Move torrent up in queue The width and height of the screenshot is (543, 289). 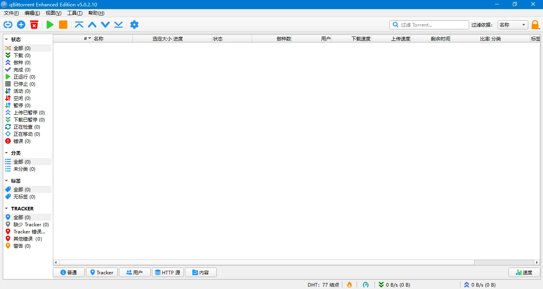point(92,25)
